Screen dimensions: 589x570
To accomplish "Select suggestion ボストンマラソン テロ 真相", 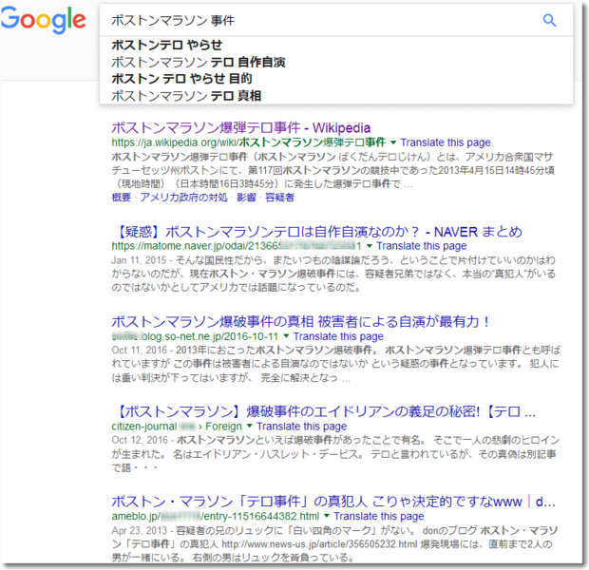I will (x=186, y=95).
